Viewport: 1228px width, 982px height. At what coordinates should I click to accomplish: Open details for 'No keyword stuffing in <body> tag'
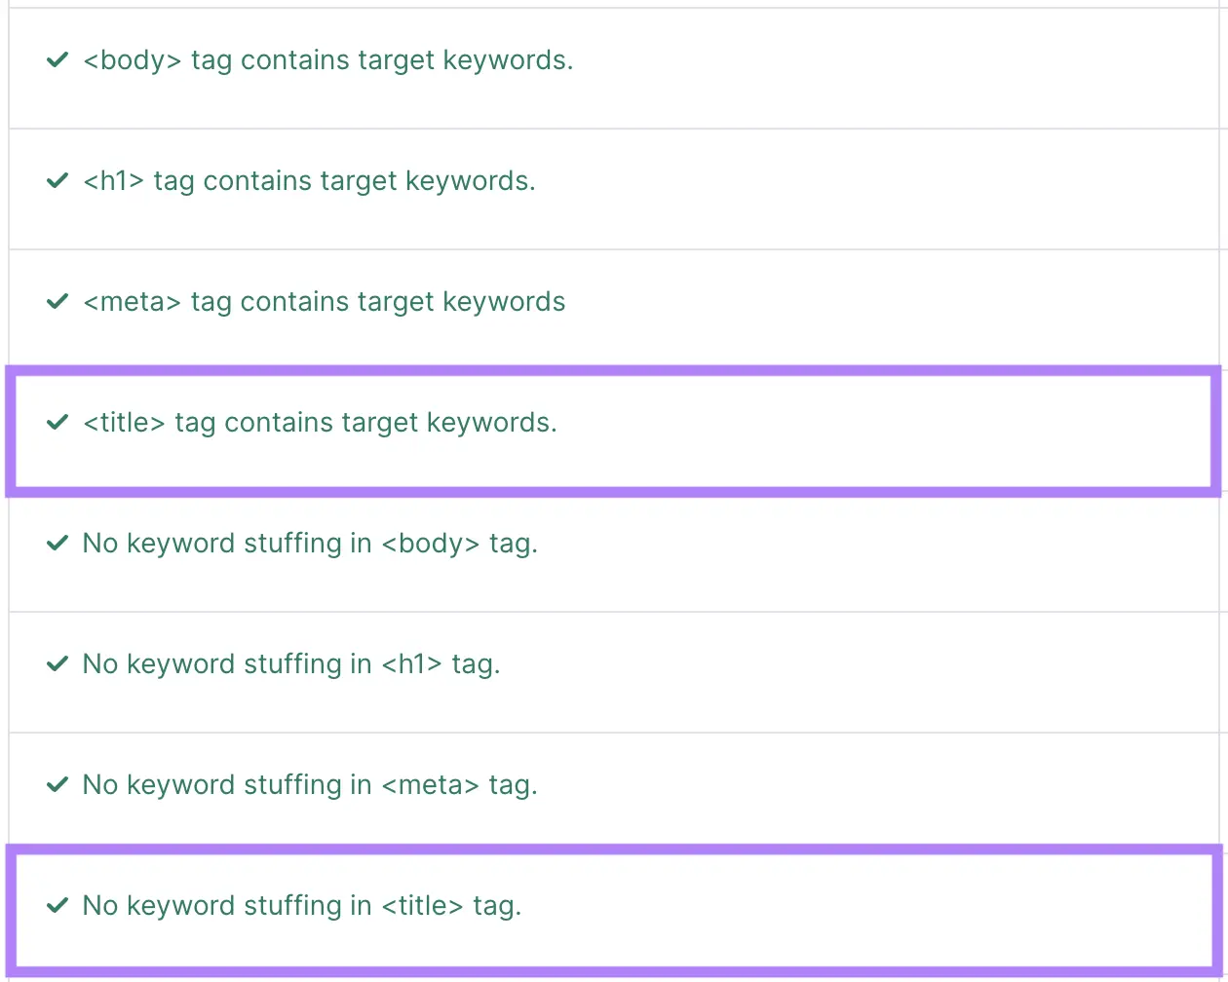(x=310, y=543)
